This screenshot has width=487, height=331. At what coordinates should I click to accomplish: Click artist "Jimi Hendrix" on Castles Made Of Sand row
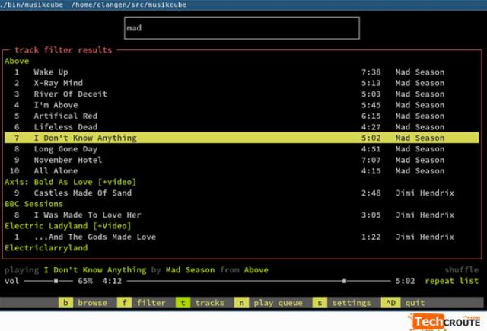[425, 193]
